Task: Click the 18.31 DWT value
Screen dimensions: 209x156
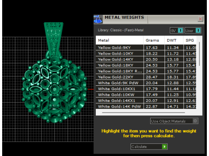Action: (x=173, y=77)
